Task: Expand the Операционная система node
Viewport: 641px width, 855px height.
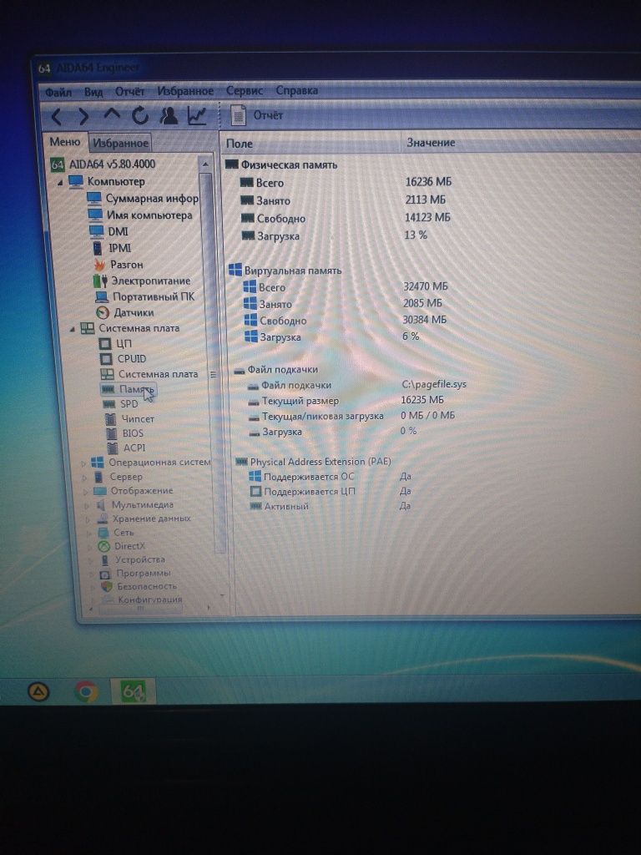Action: pos(83,463)
